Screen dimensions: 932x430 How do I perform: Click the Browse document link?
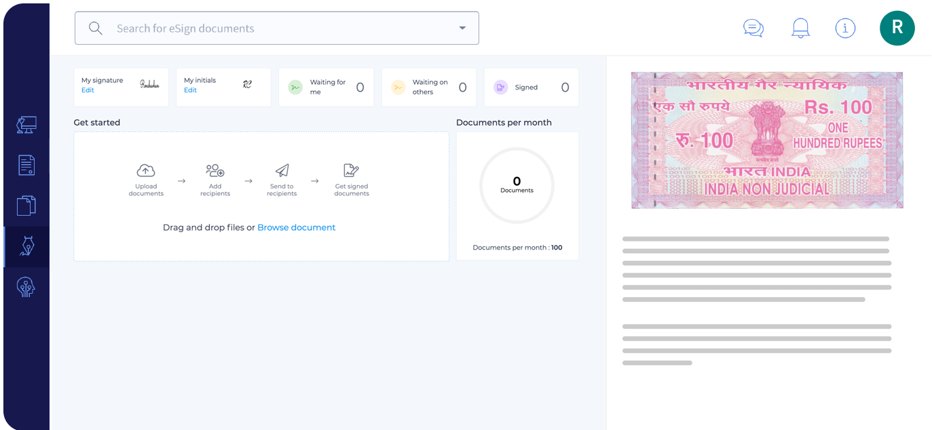tap(296, 228)
